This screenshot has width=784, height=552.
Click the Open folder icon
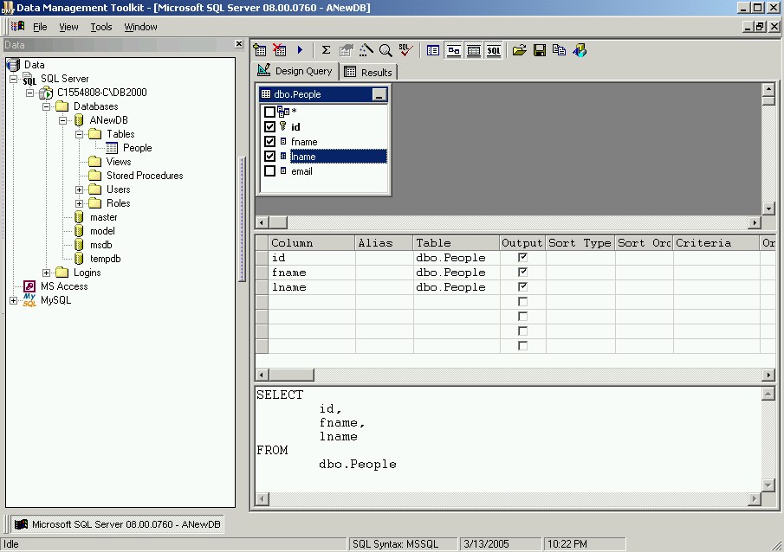tap(520, 50)
